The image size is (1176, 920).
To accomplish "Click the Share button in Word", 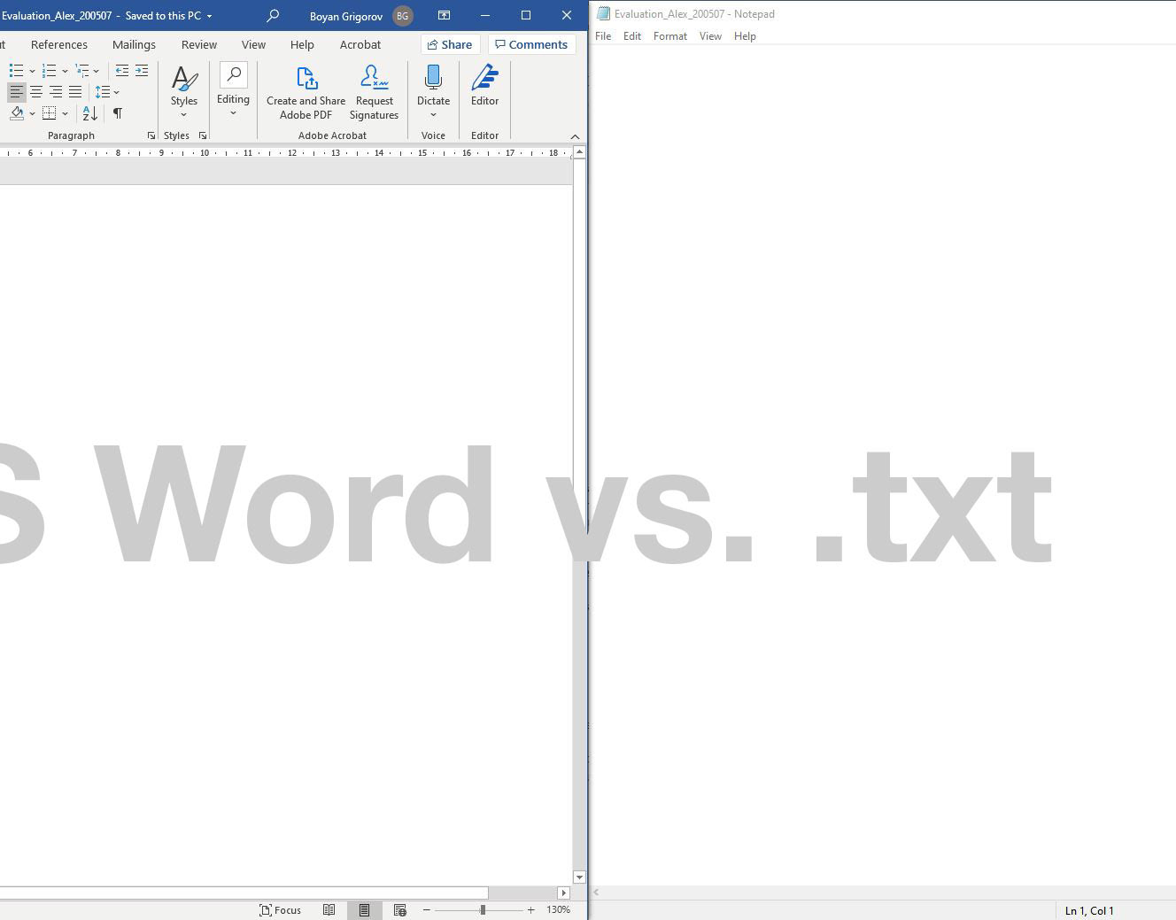I will [450, 44].
